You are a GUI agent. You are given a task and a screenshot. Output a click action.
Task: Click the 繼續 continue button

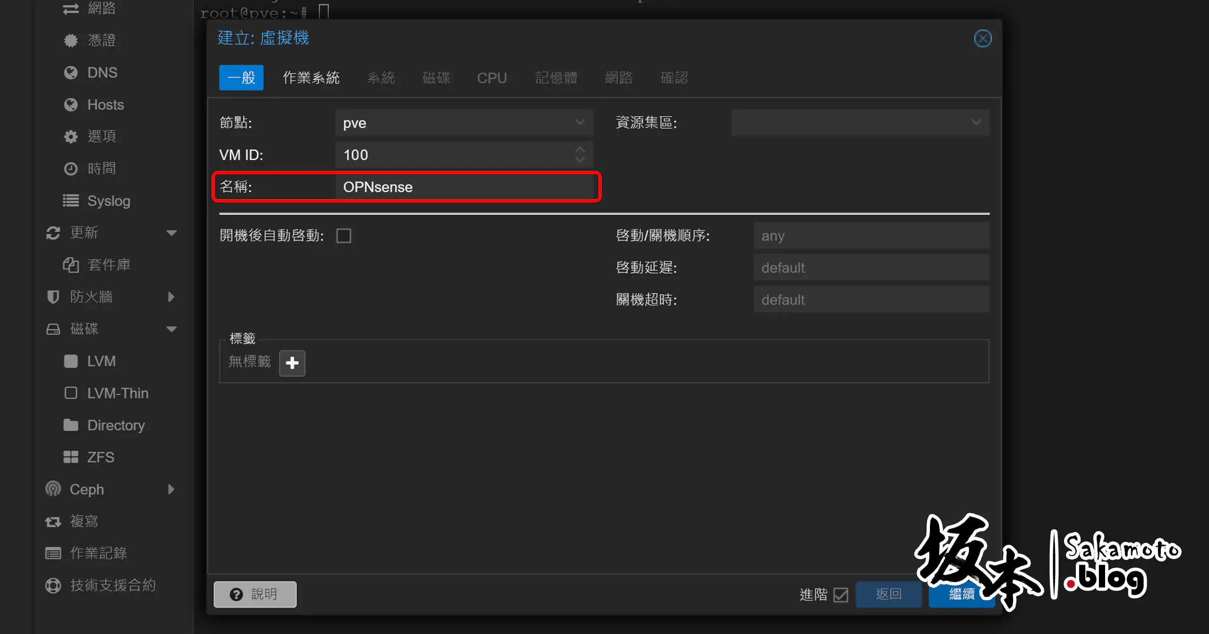pos(962,595)
